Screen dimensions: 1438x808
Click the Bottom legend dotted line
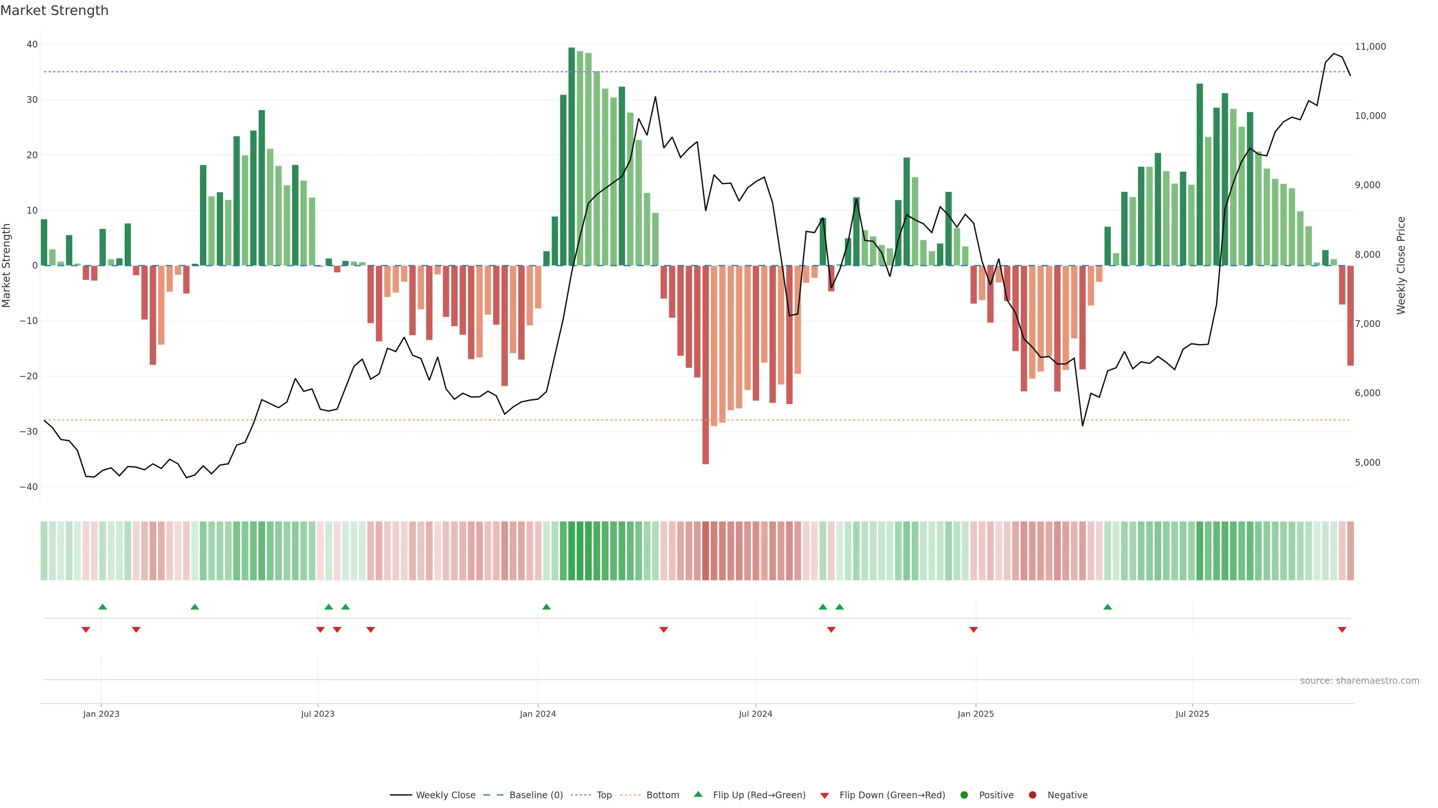(x=630, y=795)
